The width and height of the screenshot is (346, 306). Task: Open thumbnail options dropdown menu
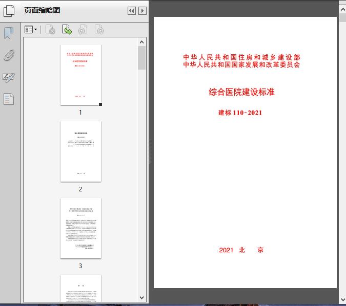click(31, 30)
